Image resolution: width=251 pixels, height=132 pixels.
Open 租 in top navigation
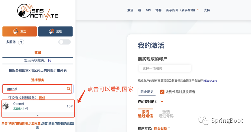coord(140,10)
